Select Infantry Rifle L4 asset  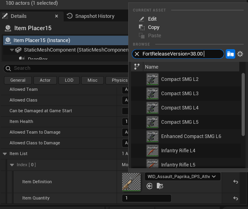186,151
